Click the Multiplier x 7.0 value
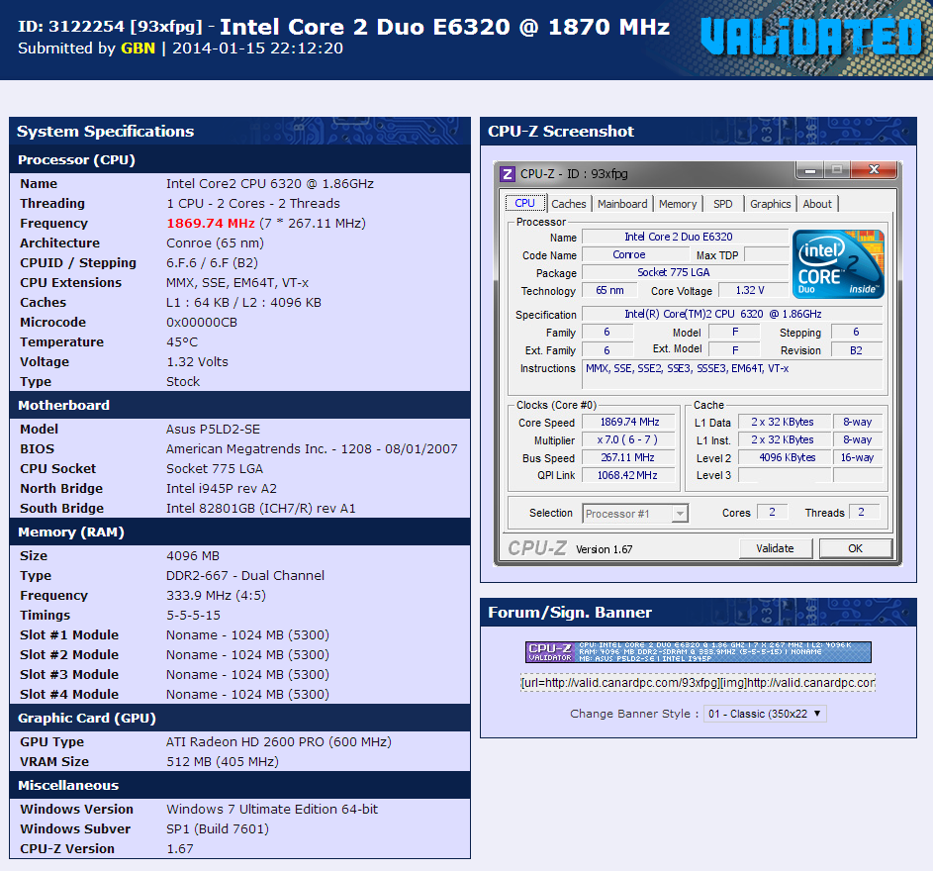This screenshot has width=933, height=871. click(629, 440)
